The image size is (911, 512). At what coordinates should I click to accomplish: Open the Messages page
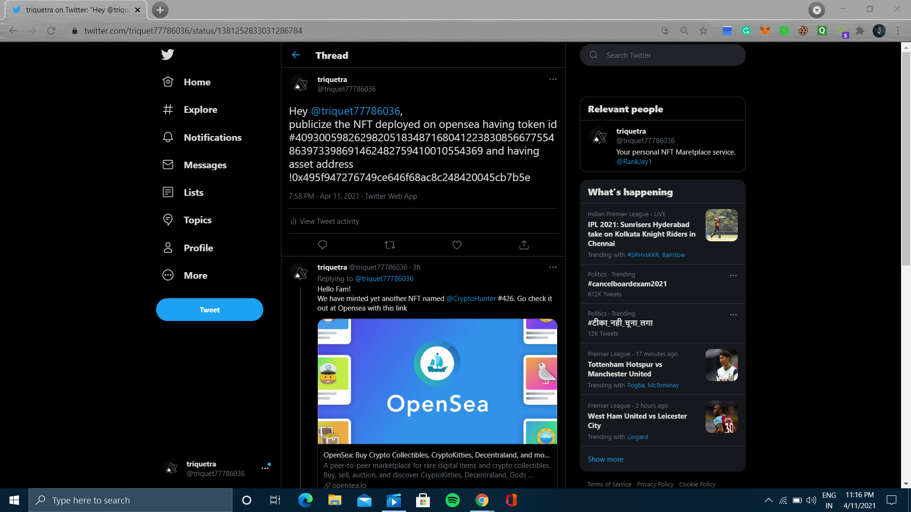[x=205, y=165]
